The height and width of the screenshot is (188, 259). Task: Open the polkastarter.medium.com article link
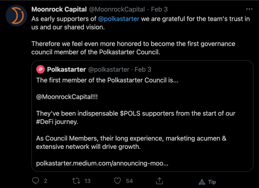pyautogui.click(x=102, y=163)
